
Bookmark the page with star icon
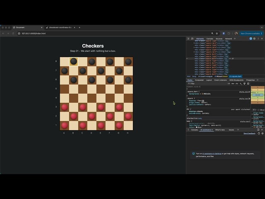pos(217,34)
